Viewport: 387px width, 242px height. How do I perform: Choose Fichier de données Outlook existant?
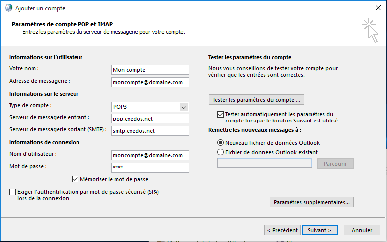coord(221,152)
